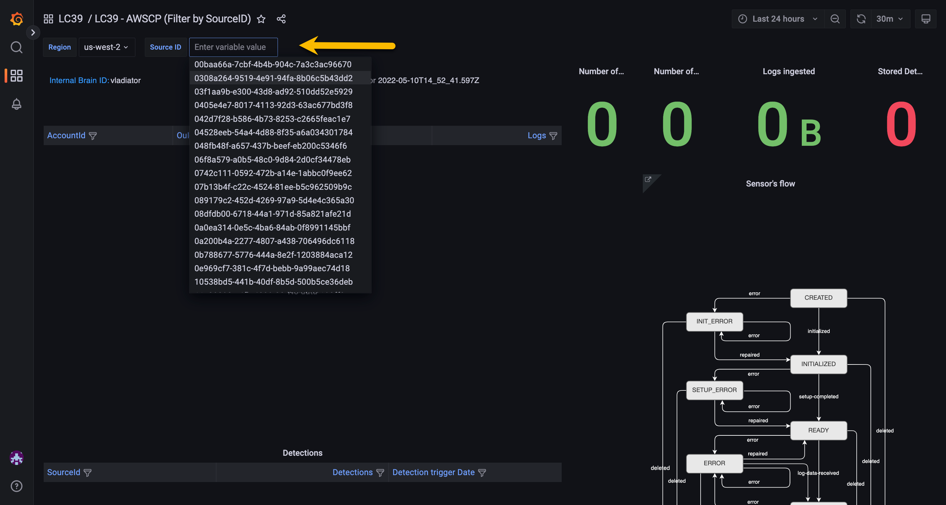Open the Alerting bell icon
The width and height of the screenshot is (946, 505).
coord(16,104)
